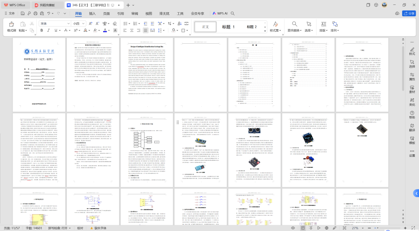
Task: Open the 样式 pane in right sidebar
Action: (x=412, y=51)
